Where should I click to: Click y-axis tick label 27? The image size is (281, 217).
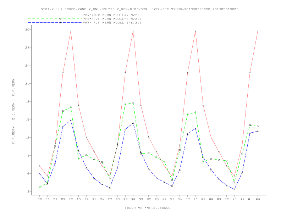point(27,48)
